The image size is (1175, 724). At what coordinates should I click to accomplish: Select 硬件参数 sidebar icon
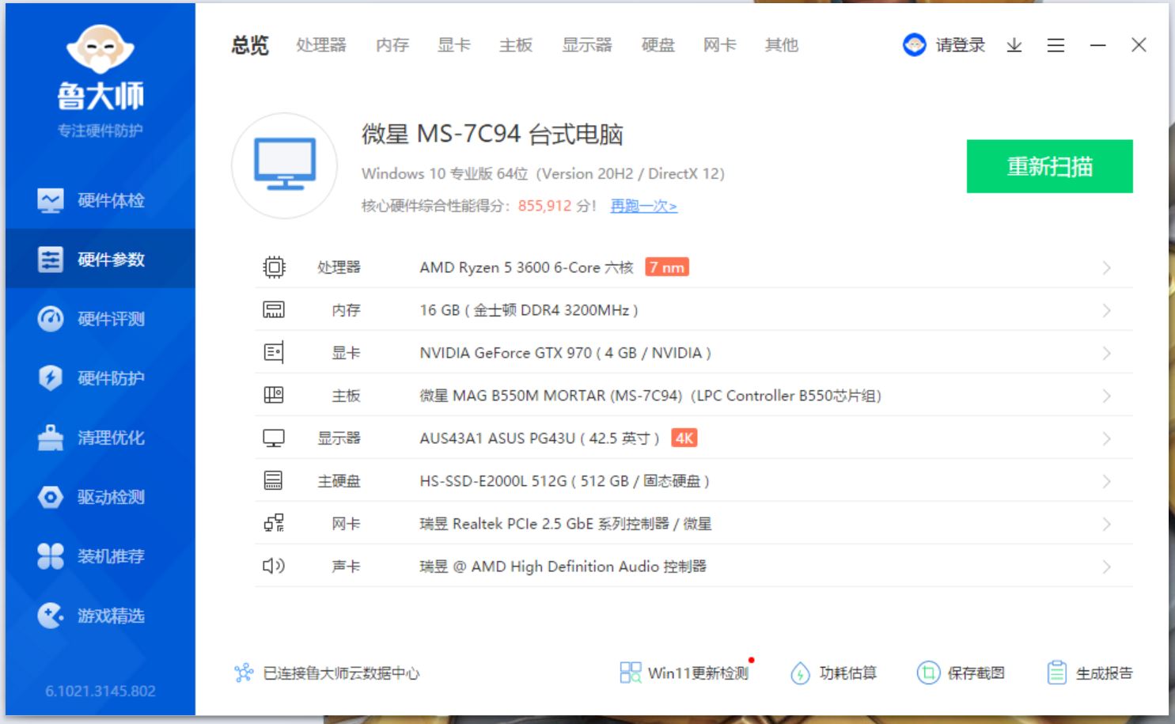[x=51, y=260]
